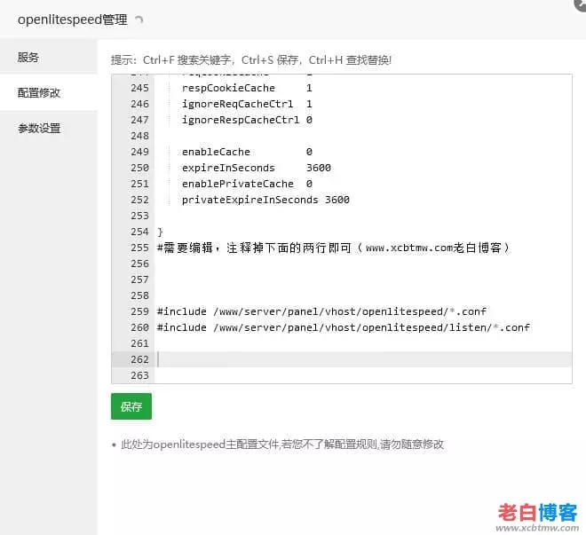The image size is (586, 535).
Task: Open the 服务 tab in sidebar
Action: (28, 58)
